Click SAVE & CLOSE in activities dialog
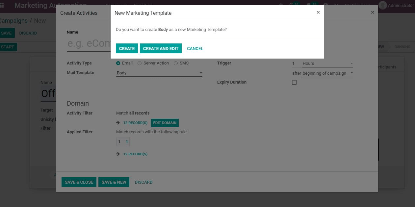The width and height of the screenshot is (415, 207). coord(79,182)
